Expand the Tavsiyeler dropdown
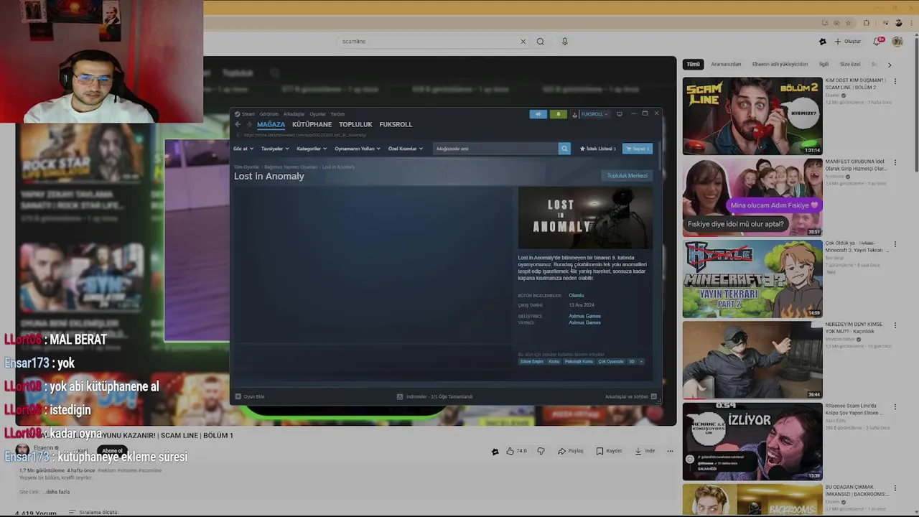 coord(275,149)
